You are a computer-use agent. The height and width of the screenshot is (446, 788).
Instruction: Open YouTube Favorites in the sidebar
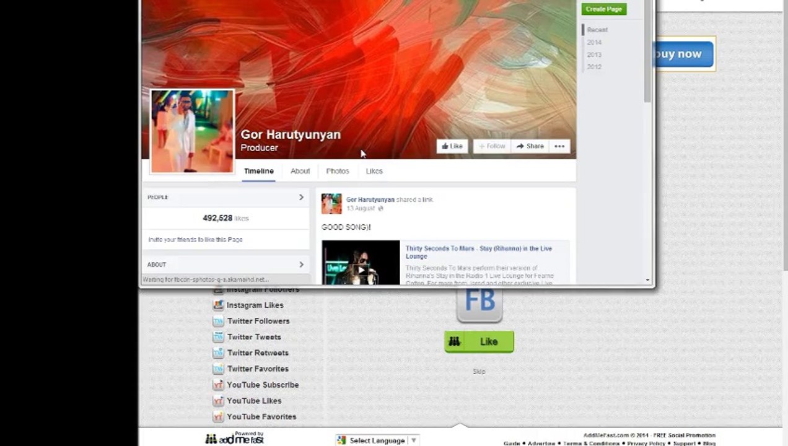(261, 417)
